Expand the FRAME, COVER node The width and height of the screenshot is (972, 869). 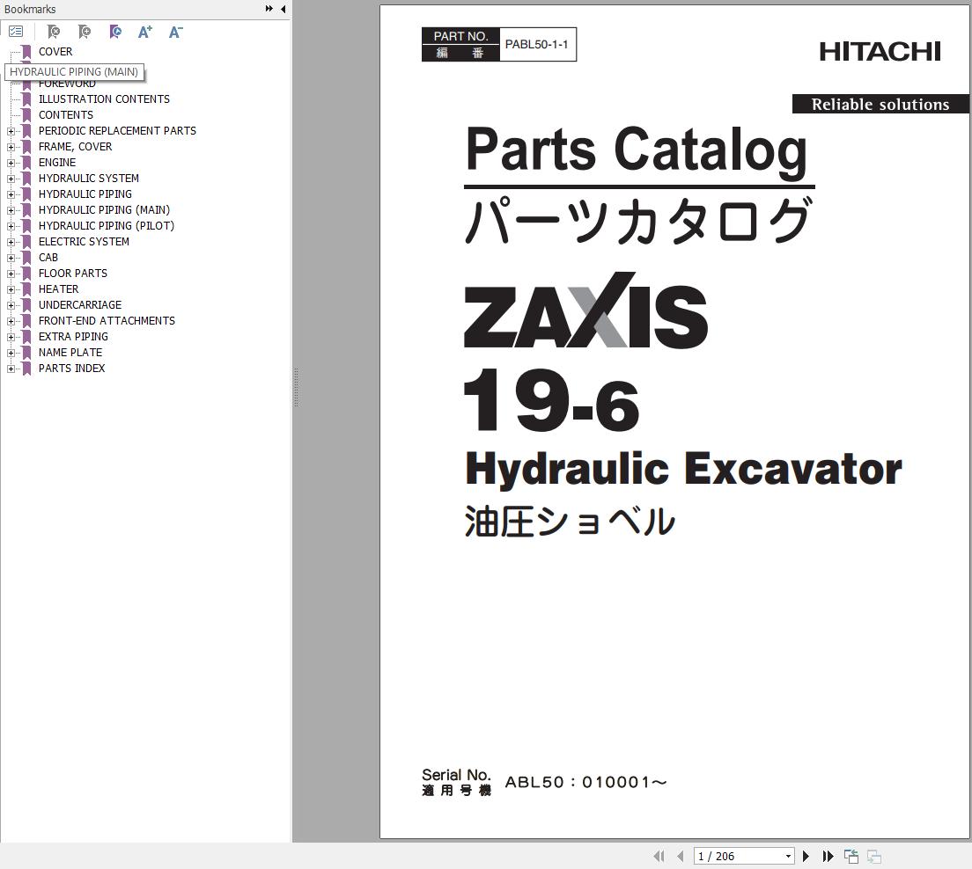pos(11,148)
